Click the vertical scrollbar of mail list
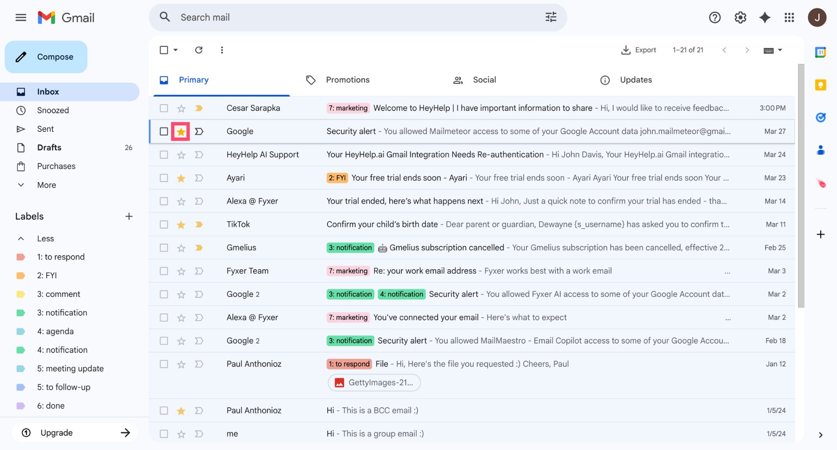This screenshot has width=837, height=450. click(x=801, y=186)
